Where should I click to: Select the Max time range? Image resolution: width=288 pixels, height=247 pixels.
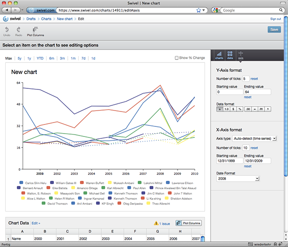pos(9,58)
